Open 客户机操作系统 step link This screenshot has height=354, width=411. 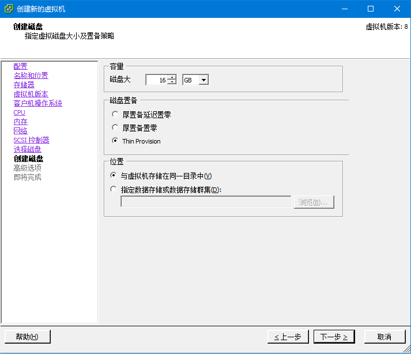[37, 103]
